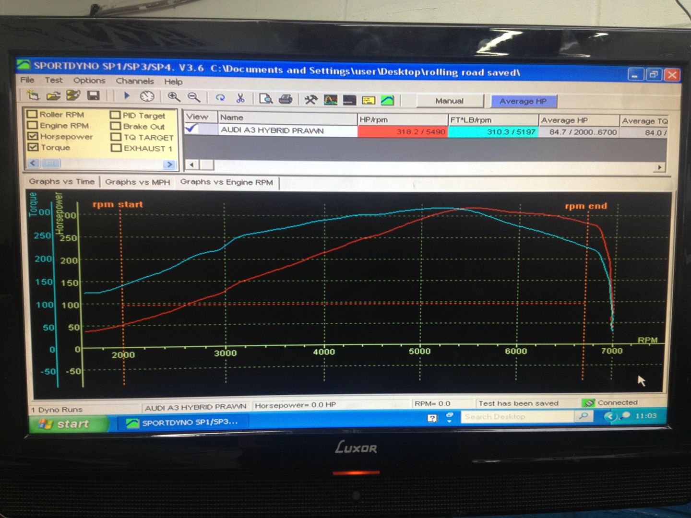The height and width of the screenshot is (518, 691).
Task: Click the blue refresh arrow icon
Action: (220, 98)
